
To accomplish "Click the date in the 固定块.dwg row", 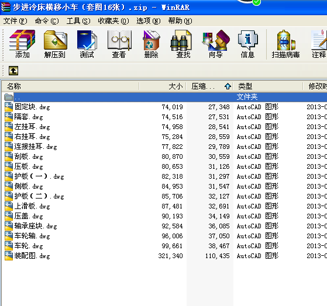I will point(316,107).
